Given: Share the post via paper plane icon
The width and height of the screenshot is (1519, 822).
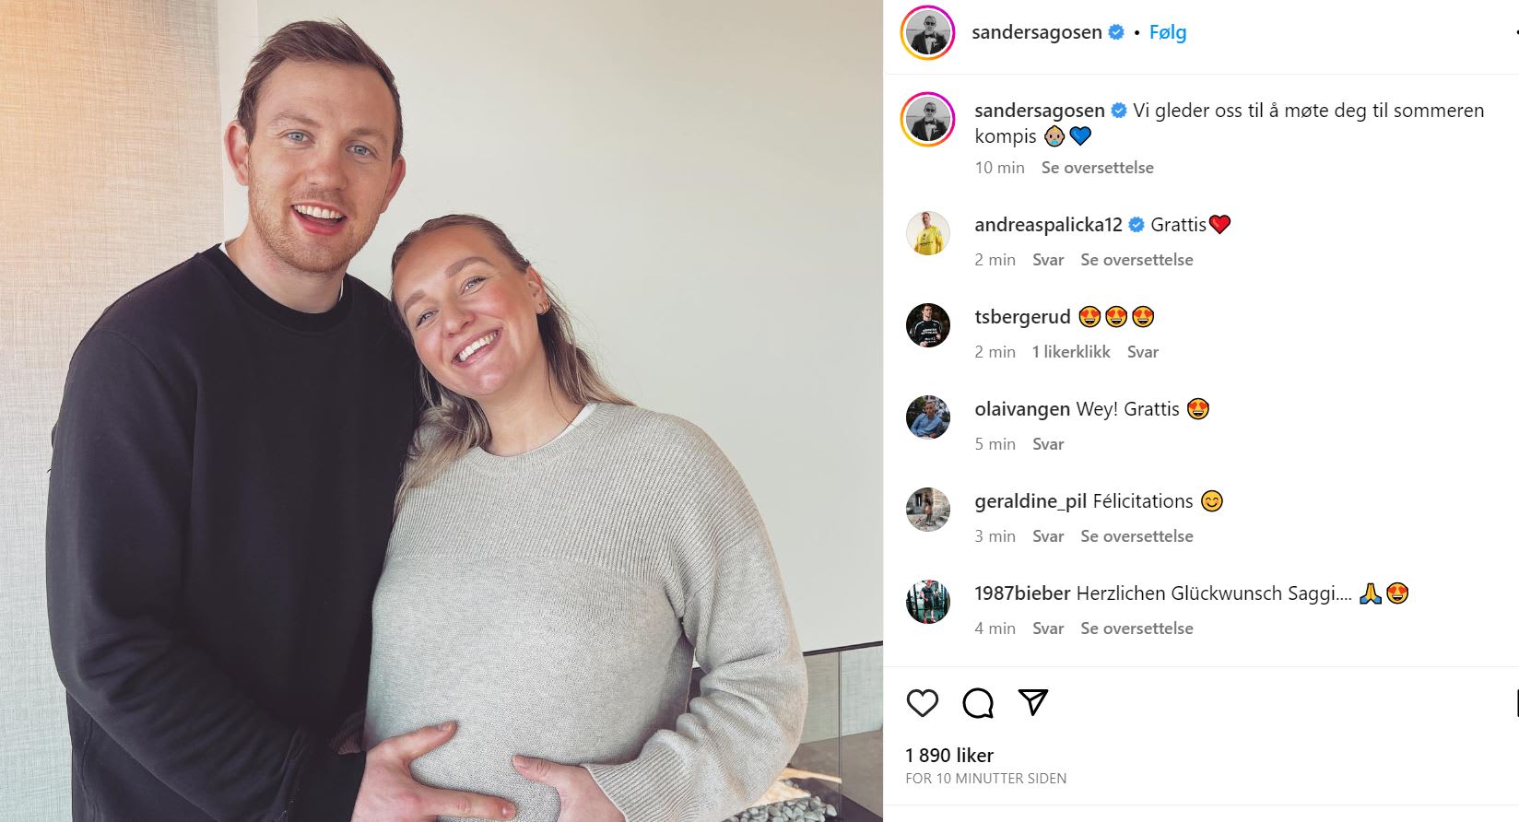Looking at the screenshot, I should point(1033,702).
